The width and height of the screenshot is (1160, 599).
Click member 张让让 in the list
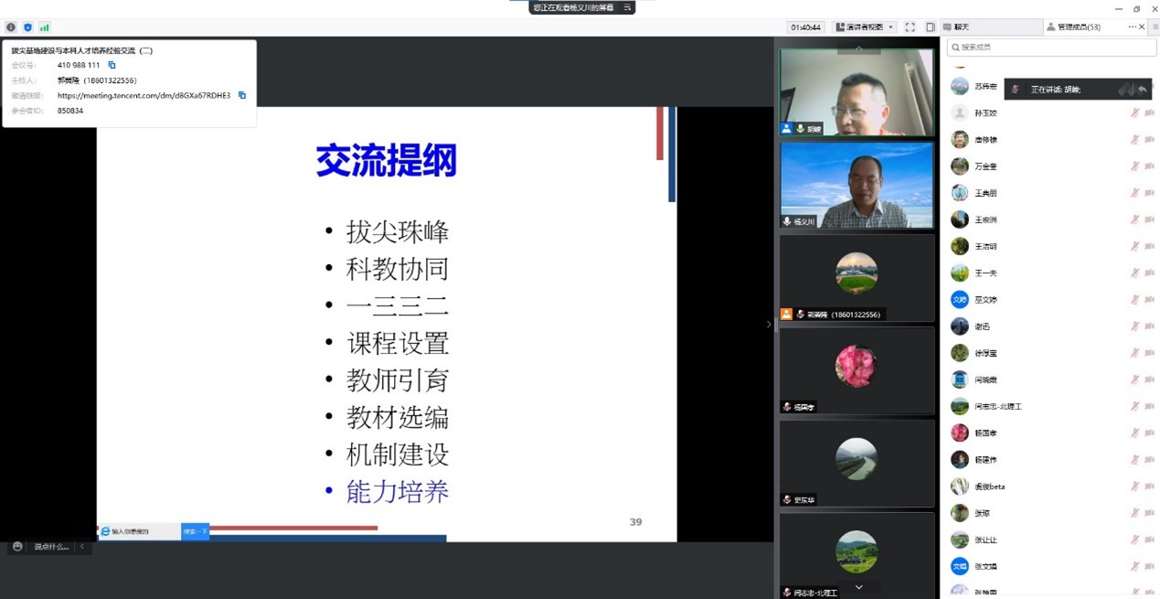[985, 540]
